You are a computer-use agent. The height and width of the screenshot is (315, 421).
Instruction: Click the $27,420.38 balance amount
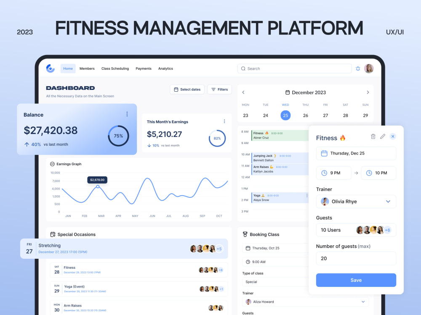click(51, 131)
